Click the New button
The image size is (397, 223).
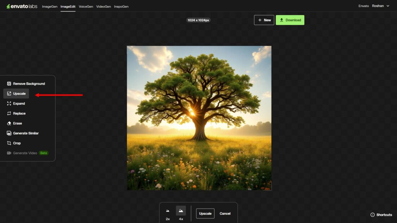pyautogui.click(x=264, y=20)
